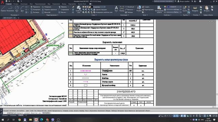Click the Таблица table tool
This screenshot has width=218, height=122.
click(x=129, y=12)
